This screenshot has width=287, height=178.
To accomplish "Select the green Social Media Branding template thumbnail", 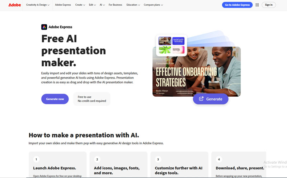I will tap(165, 50).
